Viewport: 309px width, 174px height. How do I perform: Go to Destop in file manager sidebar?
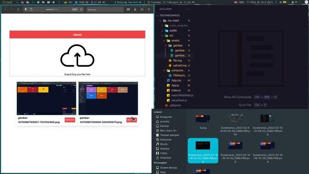(x=164, y=126)
